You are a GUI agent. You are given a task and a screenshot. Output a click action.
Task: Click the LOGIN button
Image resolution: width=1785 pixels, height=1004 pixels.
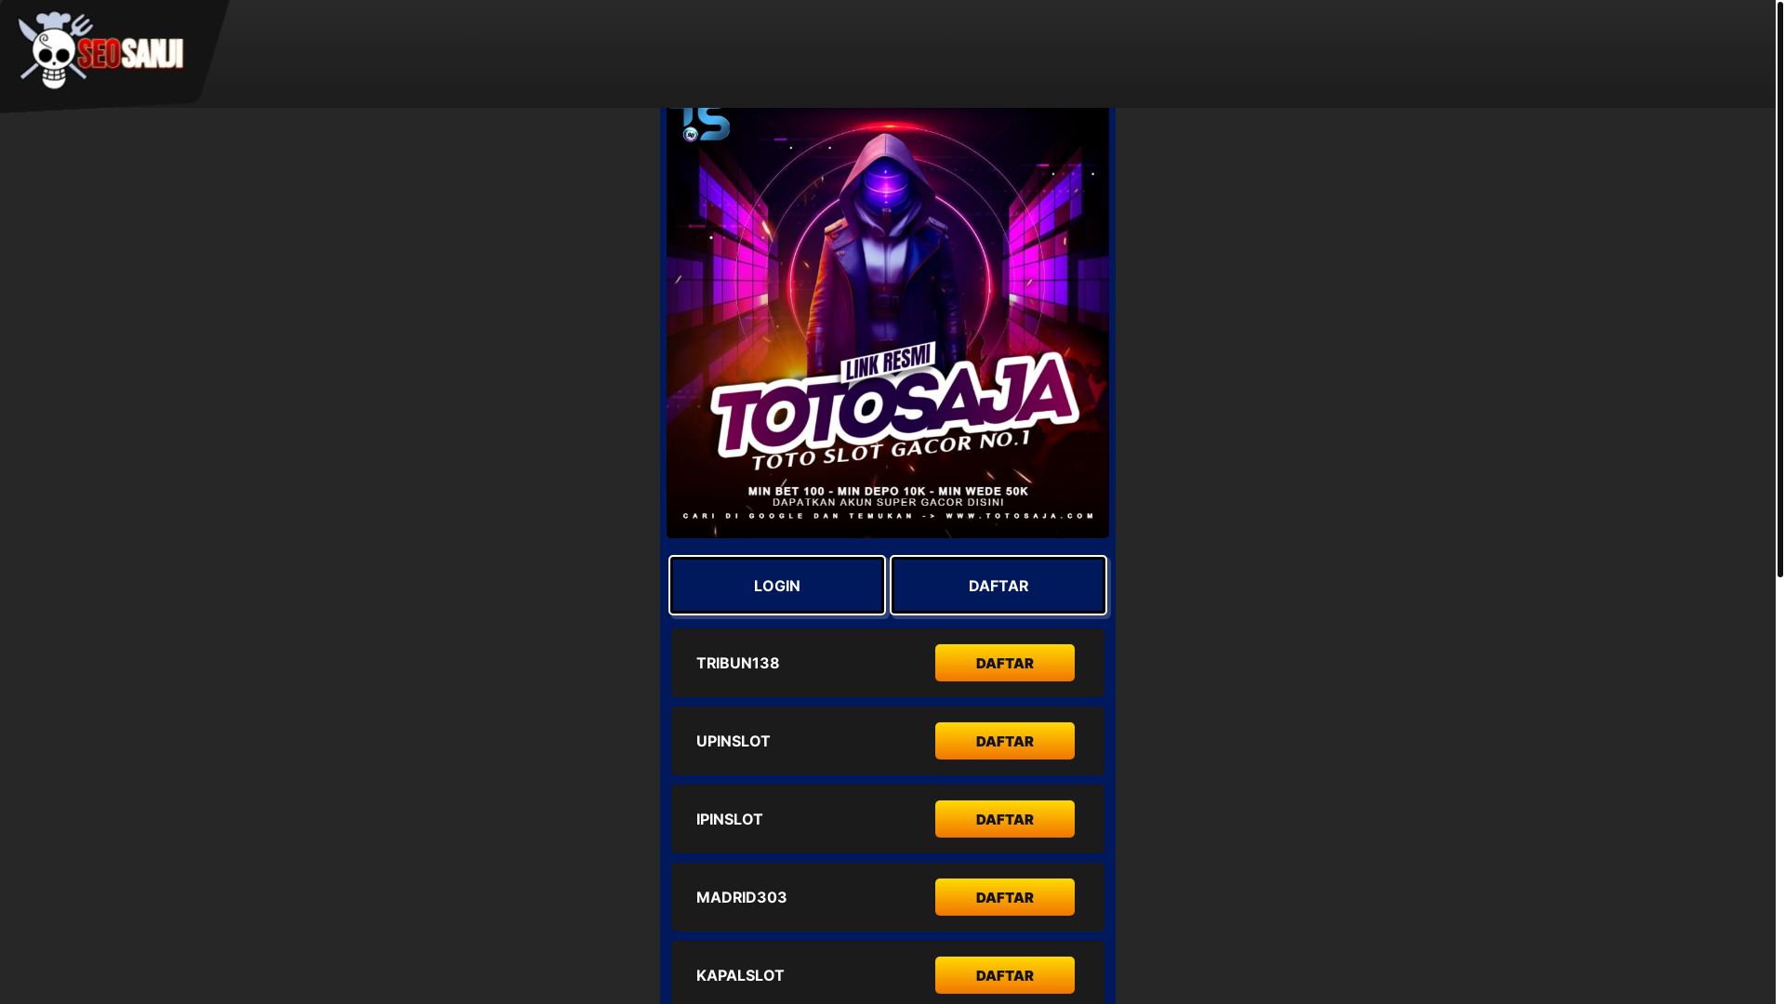[x=777, y=586]
